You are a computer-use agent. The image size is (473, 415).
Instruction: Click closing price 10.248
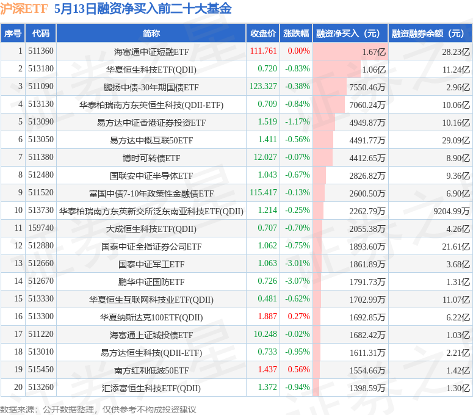[x=265, y=334]
